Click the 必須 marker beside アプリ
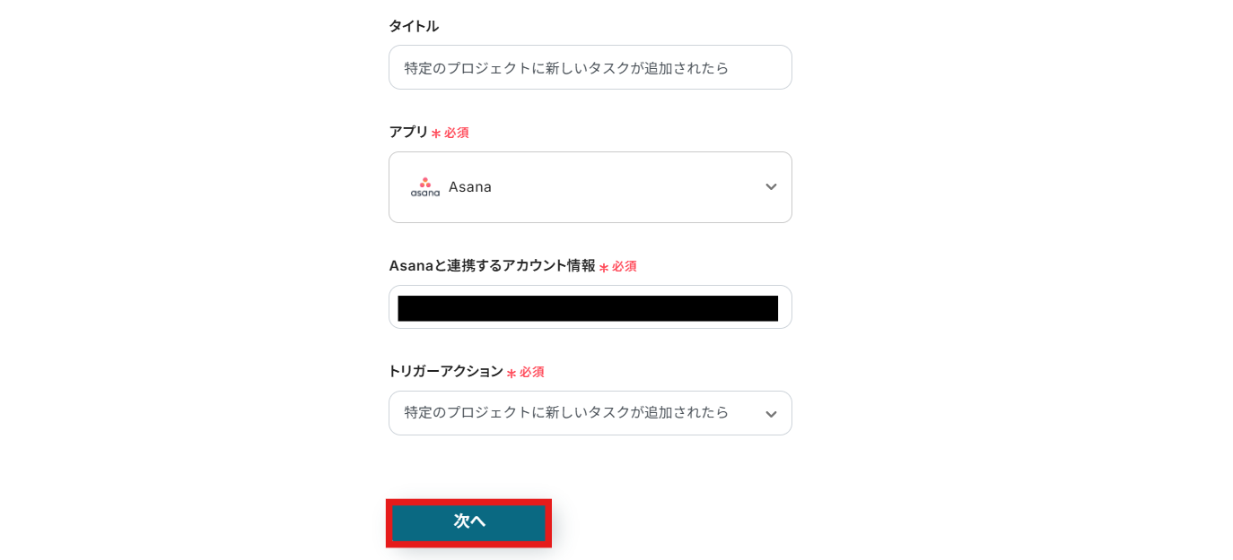Image resolution: width=1233 pixels, height=560 pixels. pyautogui.click(x=456, y=133)
